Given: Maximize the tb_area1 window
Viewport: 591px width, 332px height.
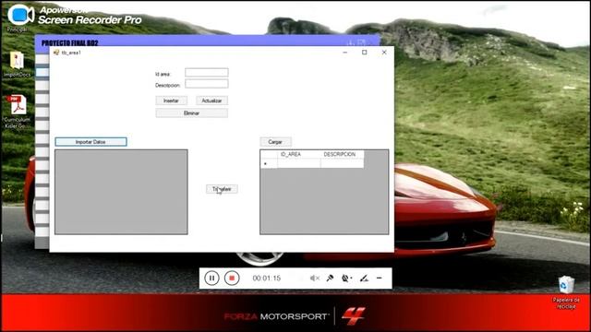Looking at the screenshot, I should click(365, 53).
